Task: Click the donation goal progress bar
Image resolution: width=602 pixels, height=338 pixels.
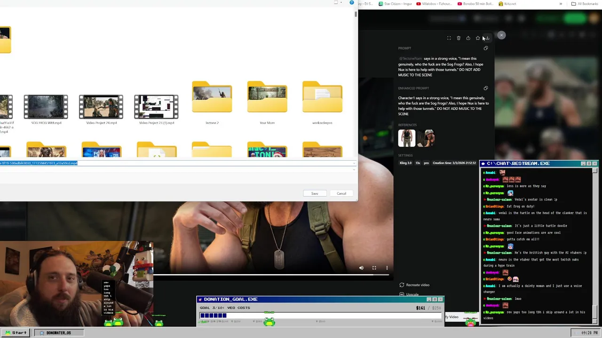Action: point(320,315)
